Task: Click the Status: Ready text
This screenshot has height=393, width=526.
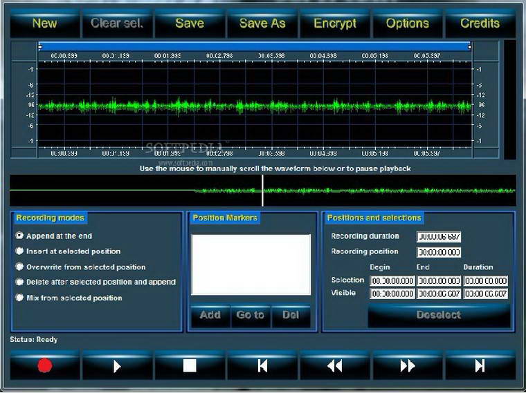Action: [33, 339]
